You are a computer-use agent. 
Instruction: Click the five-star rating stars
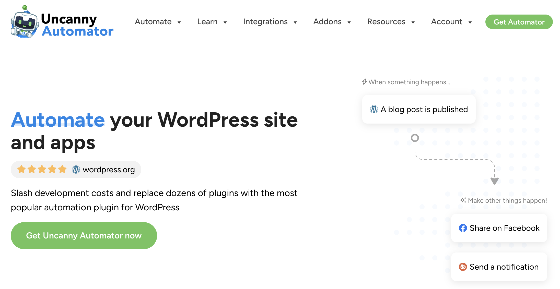coord(42,169)
